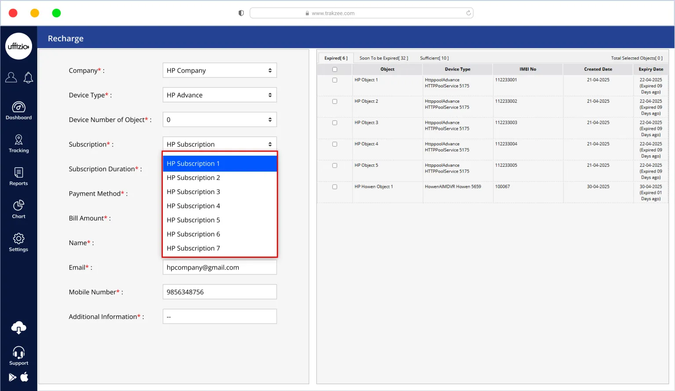
Task: Choose HP Subscription 4 from list
Action: coord(193,206)
